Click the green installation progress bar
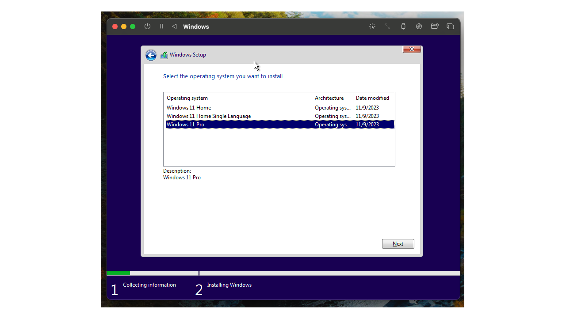The height and width of the screenshot is (318, 566). tap(118, 273)
